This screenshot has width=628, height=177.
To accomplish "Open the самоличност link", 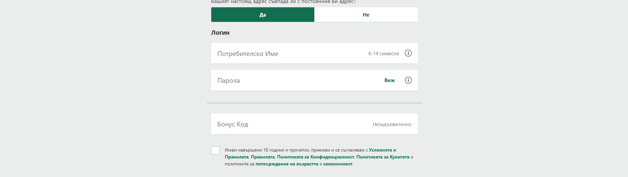I will point(338,164).
